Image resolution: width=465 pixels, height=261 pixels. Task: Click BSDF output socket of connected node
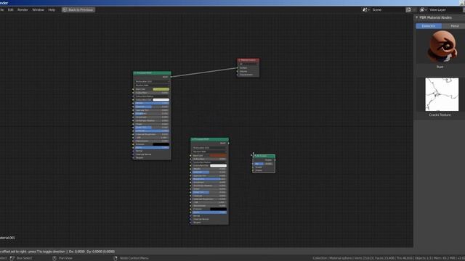tap(171, 77)
